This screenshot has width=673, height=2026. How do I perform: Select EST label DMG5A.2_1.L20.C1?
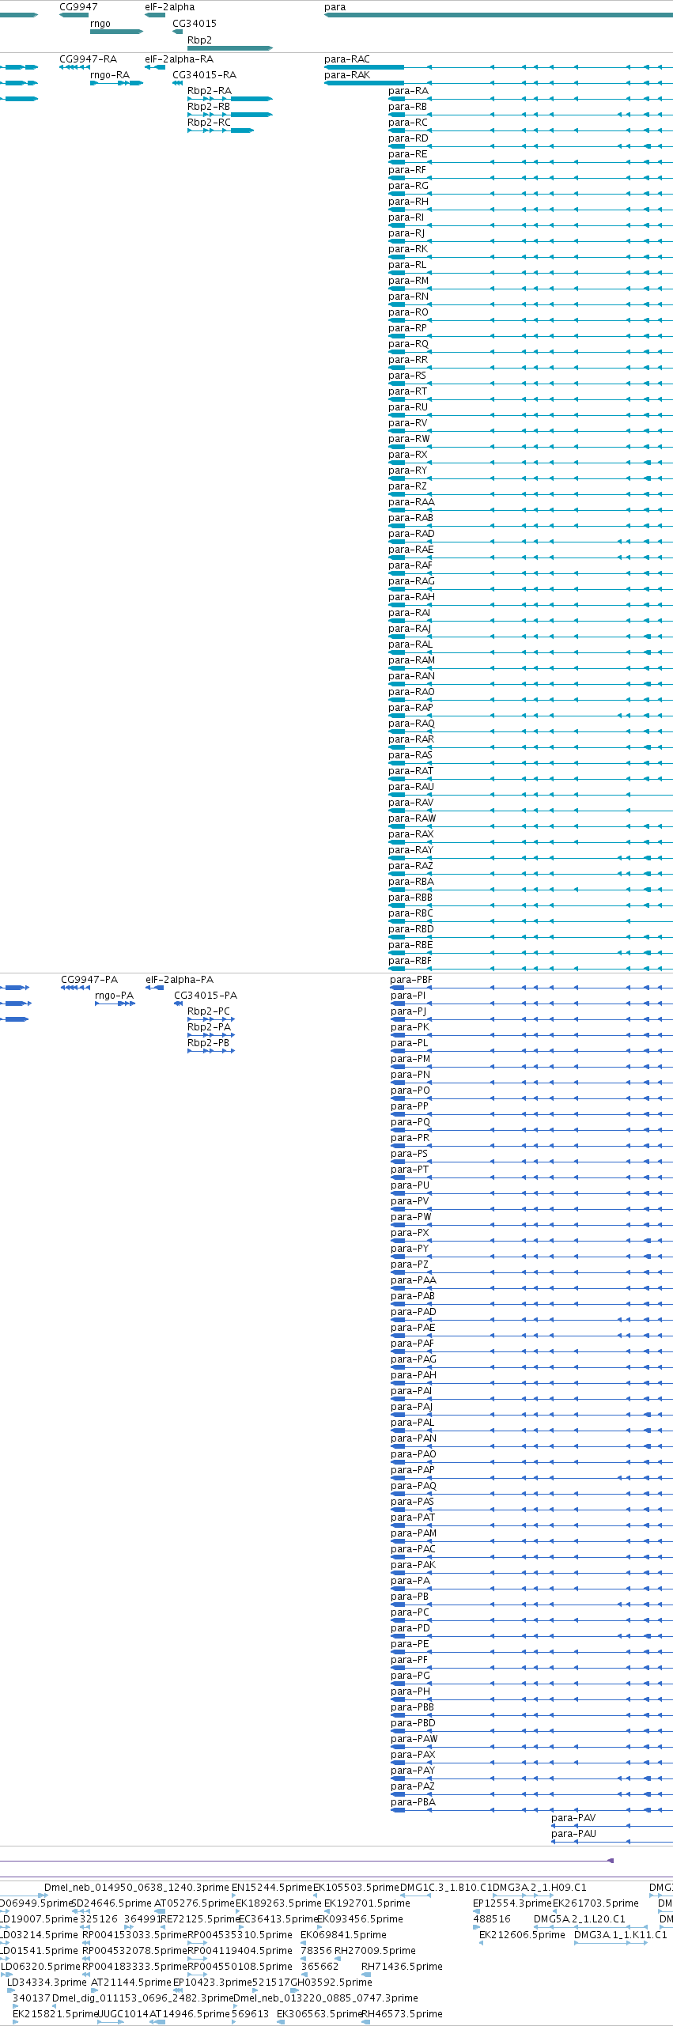click(579, 1919)
